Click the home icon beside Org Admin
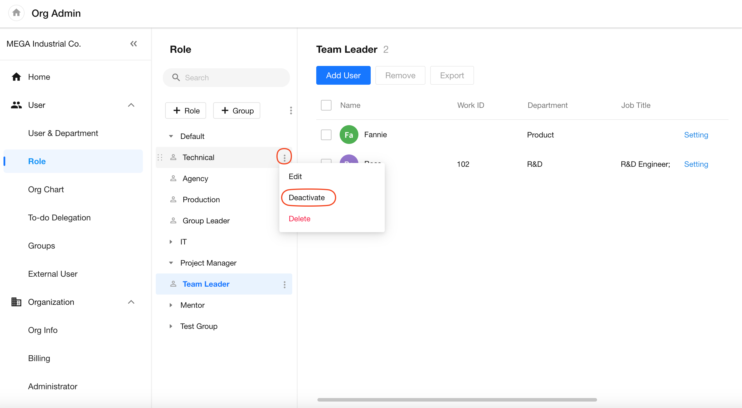This screenshot has height=408, width=742. click(16, 13)
